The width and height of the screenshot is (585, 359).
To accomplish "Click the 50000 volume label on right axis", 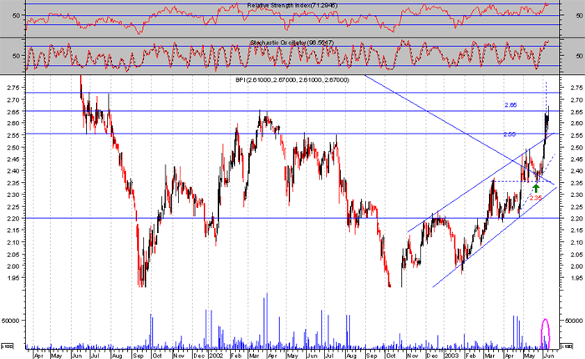I will pyautogui.click(x=574, y=321).
